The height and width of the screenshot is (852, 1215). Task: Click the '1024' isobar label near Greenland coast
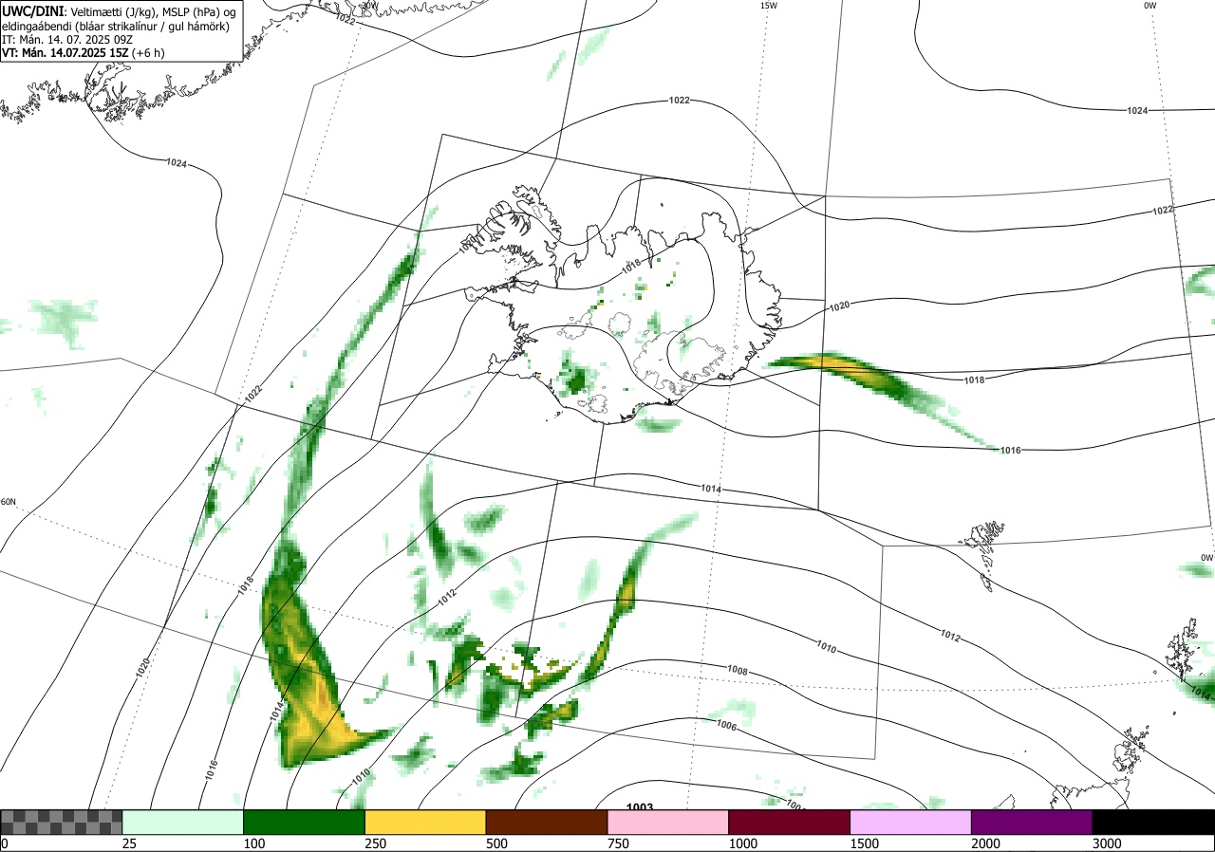click(176, 163)
